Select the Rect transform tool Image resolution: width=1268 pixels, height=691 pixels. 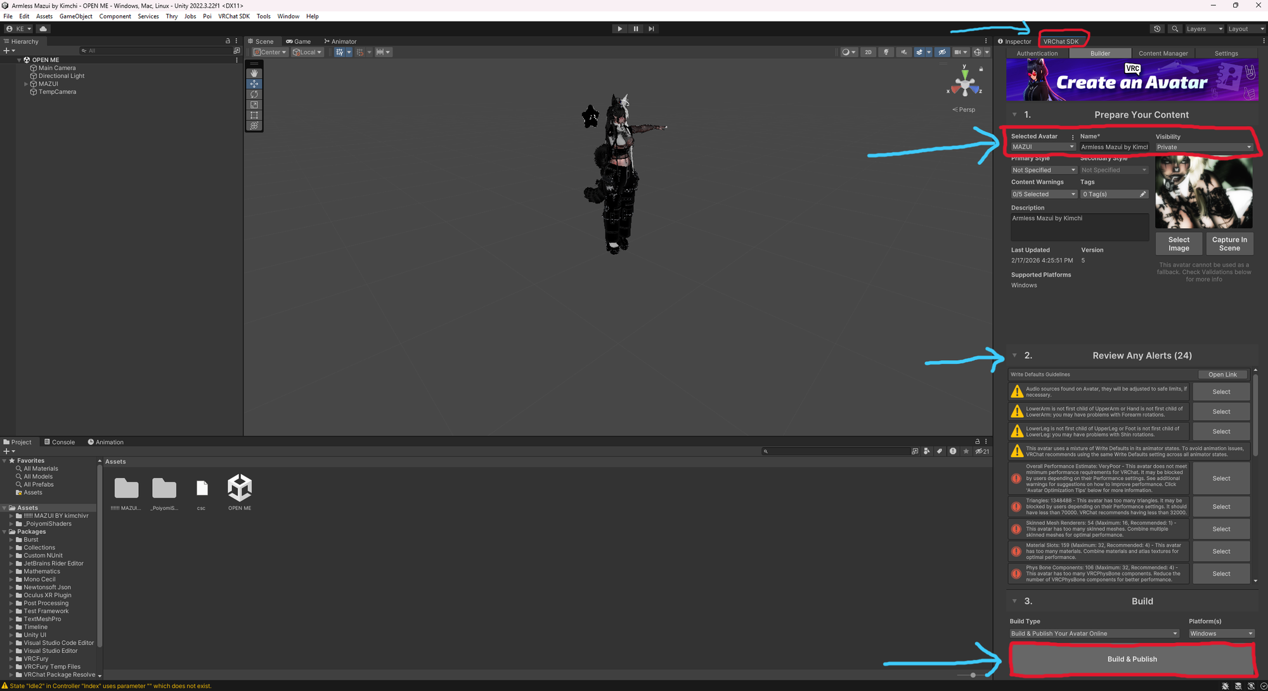(254, 115)
